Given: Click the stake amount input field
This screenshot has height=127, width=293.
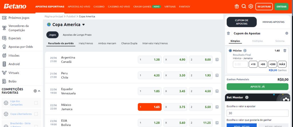Looking at the screenshot, I should tap(240, 64).
